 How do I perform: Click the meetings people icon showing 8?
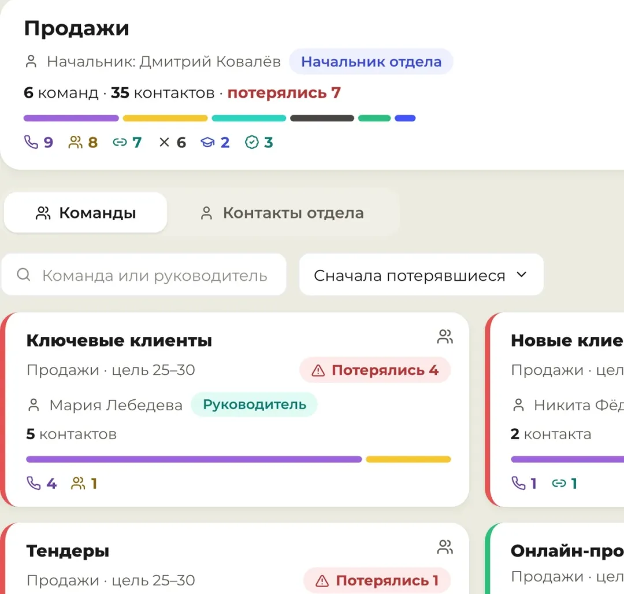pos(75,142)
